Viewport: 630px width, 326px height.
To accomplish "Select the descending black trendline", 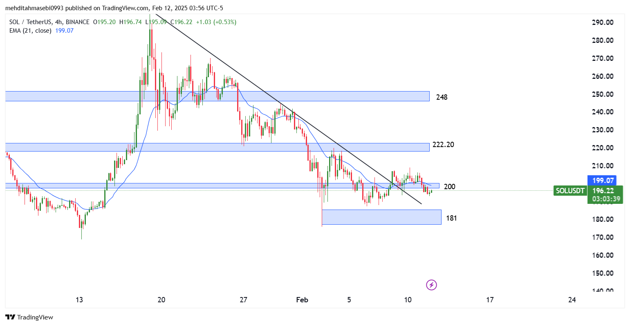I will coord(288,108).
